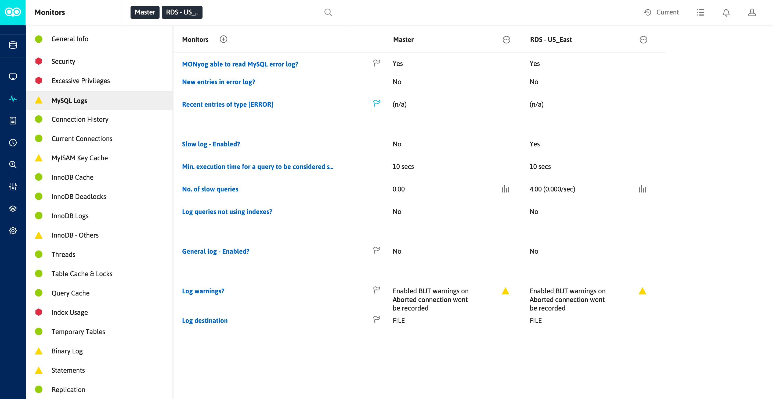The width and height of the screenshot is (773, 399).
Task: Click the servers database icon in sidebar
Action: point(13,45)
